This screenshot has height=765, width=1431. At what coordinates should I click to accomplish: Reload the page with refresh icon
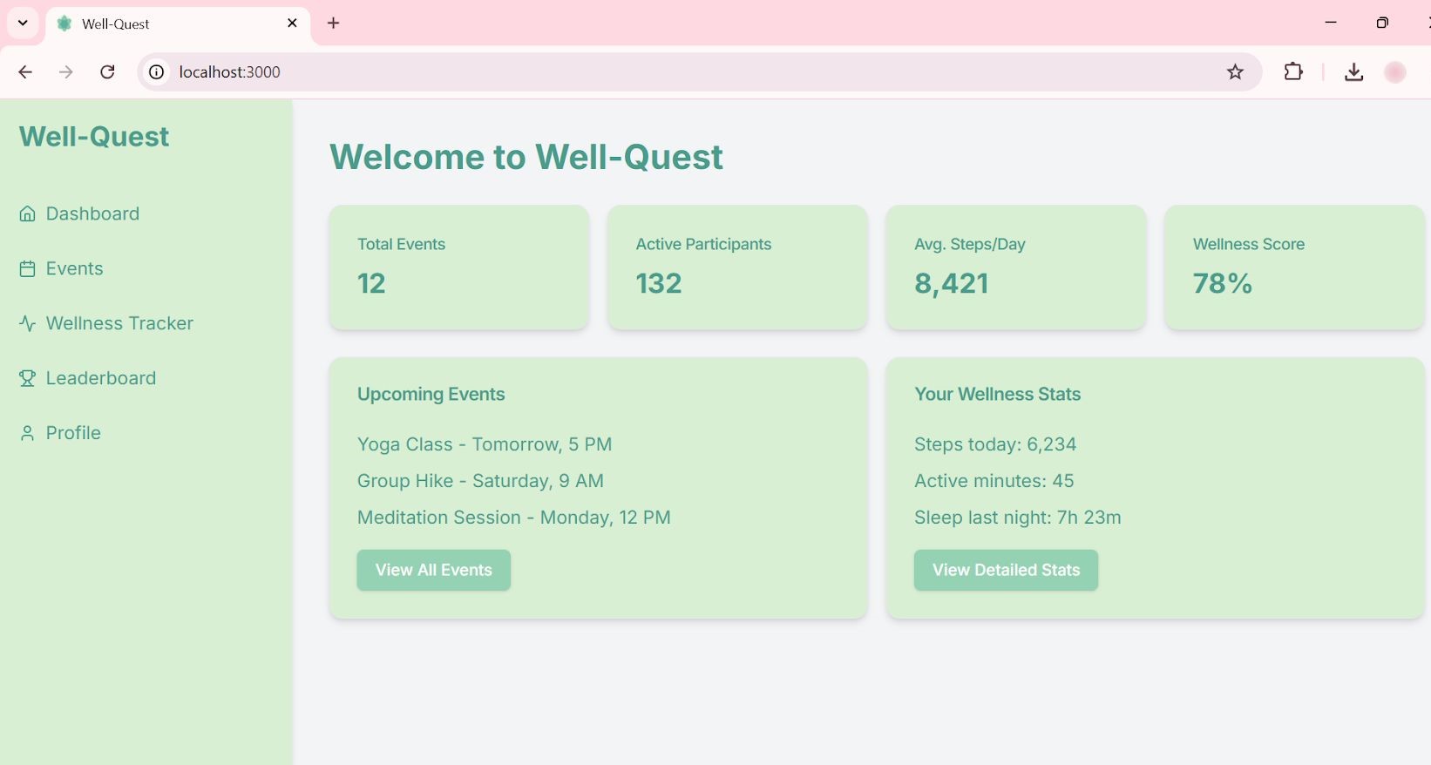[107, 72]
